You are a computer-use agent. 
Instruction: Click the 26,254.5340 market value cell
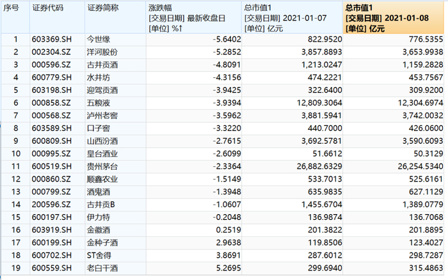pos(393,166)
